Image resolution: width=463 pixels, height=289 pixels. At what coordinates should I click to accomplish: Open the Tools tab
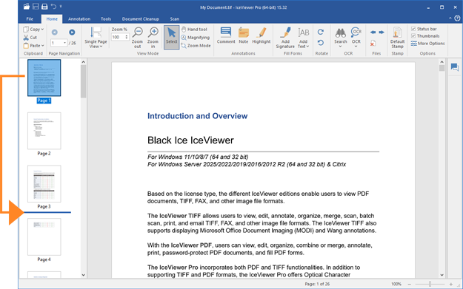(x=106, y=19)
